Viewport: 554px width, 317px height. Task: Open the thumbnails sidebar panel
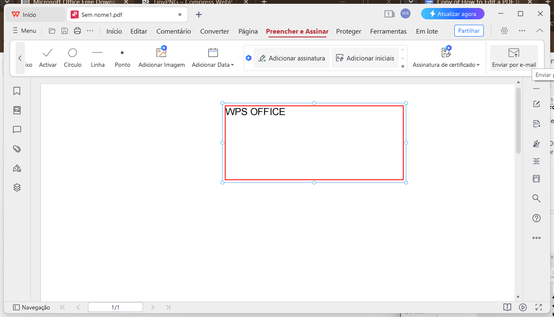(x=17, y=110)
